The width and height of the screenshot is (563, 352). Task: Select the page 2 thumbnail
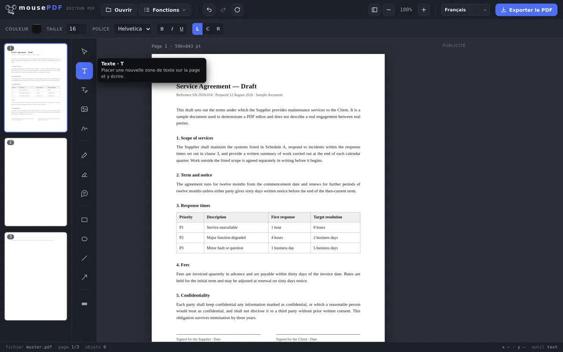click(36, 182)
